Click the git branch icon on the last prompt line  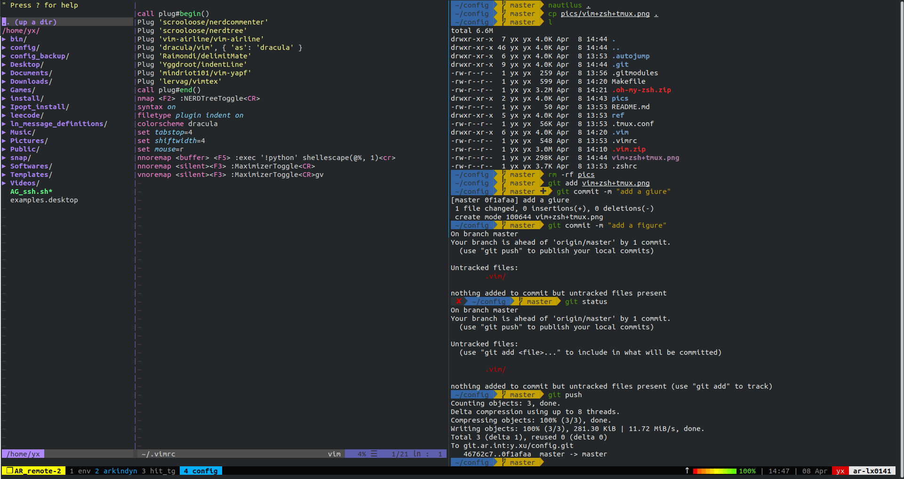(504, 463)
